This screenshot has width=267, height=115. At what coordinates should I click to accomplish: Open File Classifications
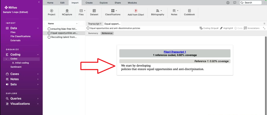click(x=20, y=36)
